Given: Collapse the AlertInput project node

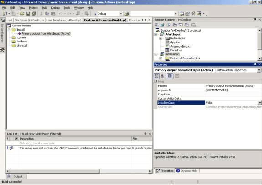Looking at the screenshot, I should tap(156, 34).
